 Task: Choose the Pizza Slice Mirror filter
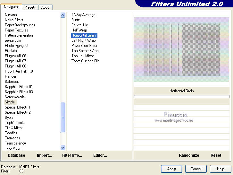[x=84, y=46]
